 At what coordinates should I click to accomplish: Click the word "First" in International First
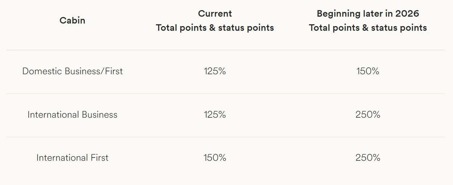point(99,158)
